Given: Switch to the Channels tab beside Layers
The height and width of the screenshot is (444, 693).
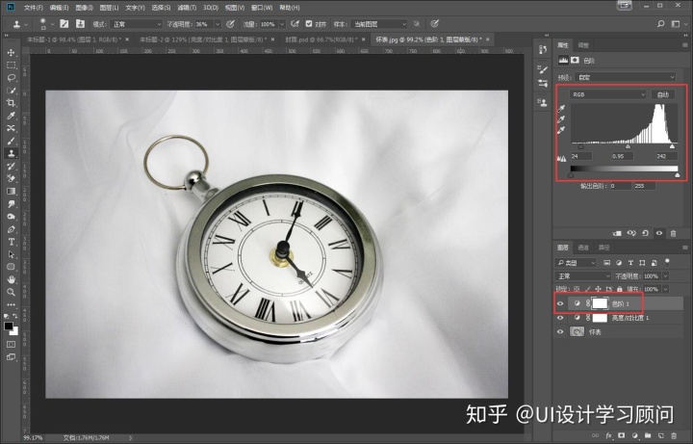Looking at the screenshot, I should coord(583,248).
